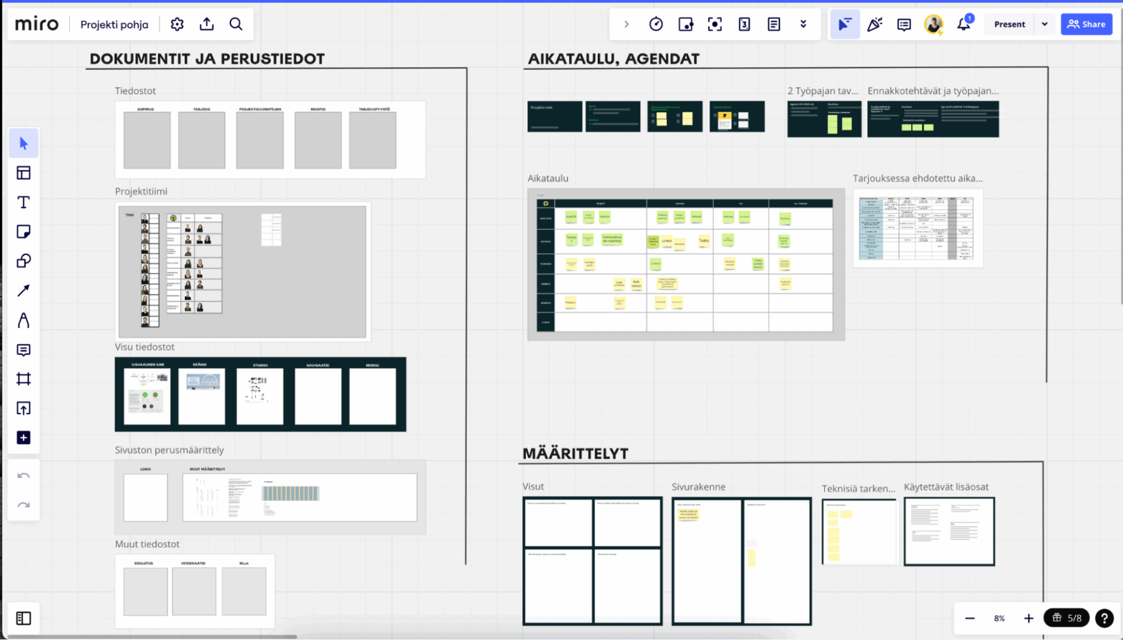Open the Present options dropdown arrow
1123x640 pixels.
click(1045, 24)
